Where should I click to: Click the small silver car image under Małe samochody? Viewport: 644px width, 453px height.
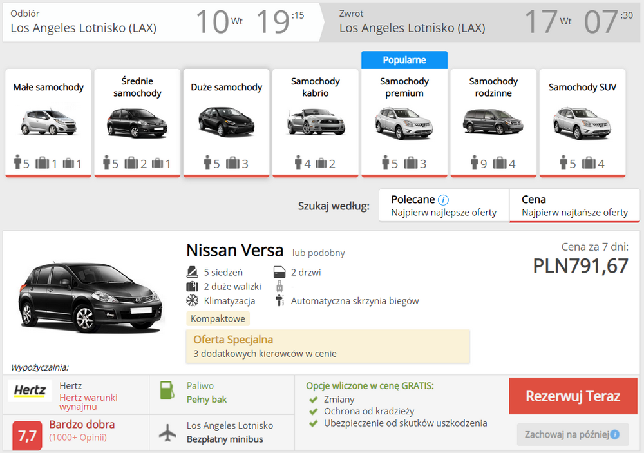point(48,122)
